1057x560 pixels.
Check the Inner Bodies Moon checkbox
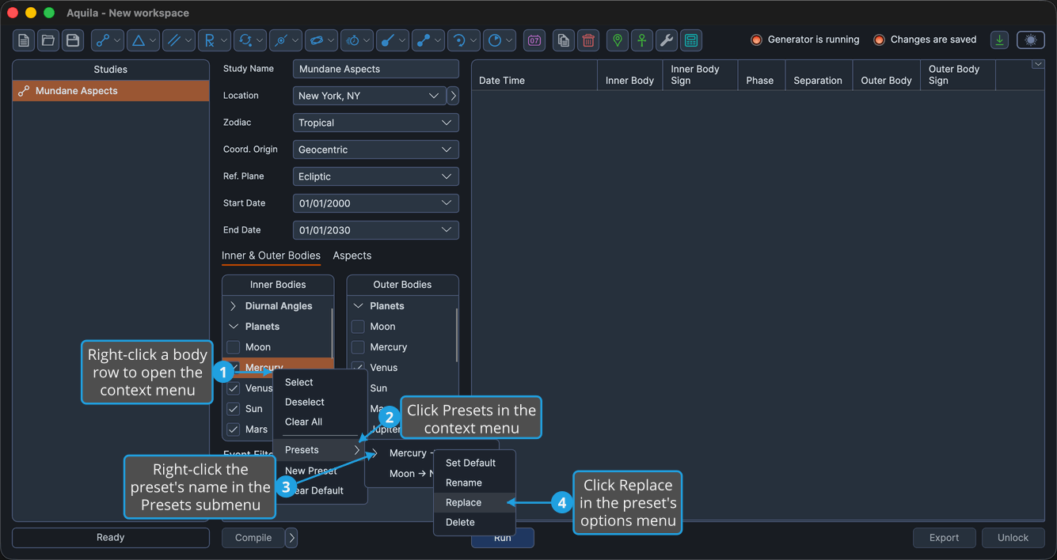(233, 347)
